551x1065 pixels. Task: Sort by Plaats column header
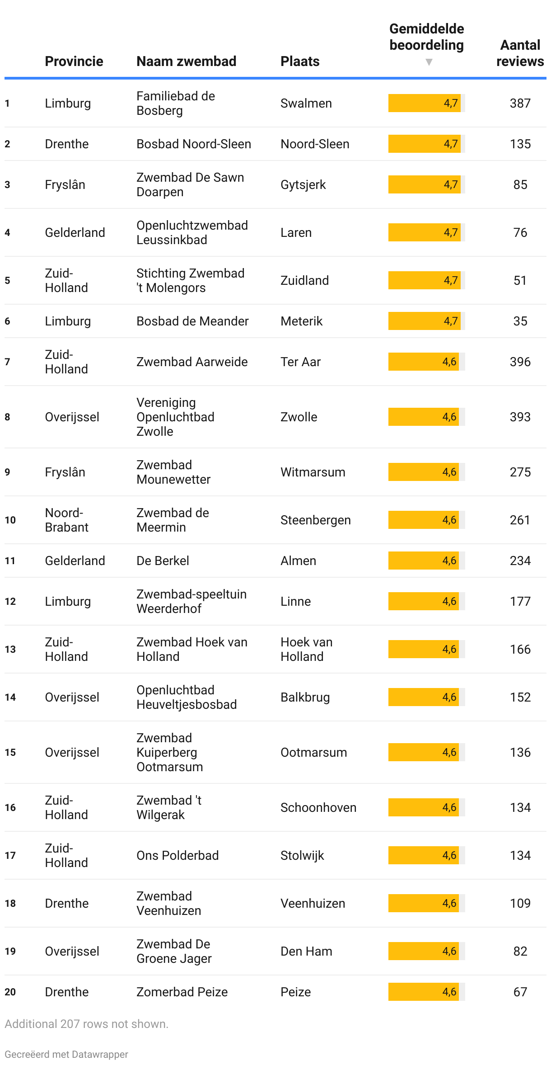point(300,61)
